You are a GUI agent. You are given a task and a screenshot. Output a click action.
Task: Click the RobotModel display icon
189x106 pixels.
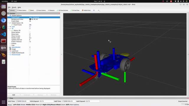[10, 47]
